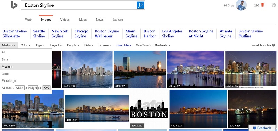
Task: Click See all favorites text
Action: [261, 45]
